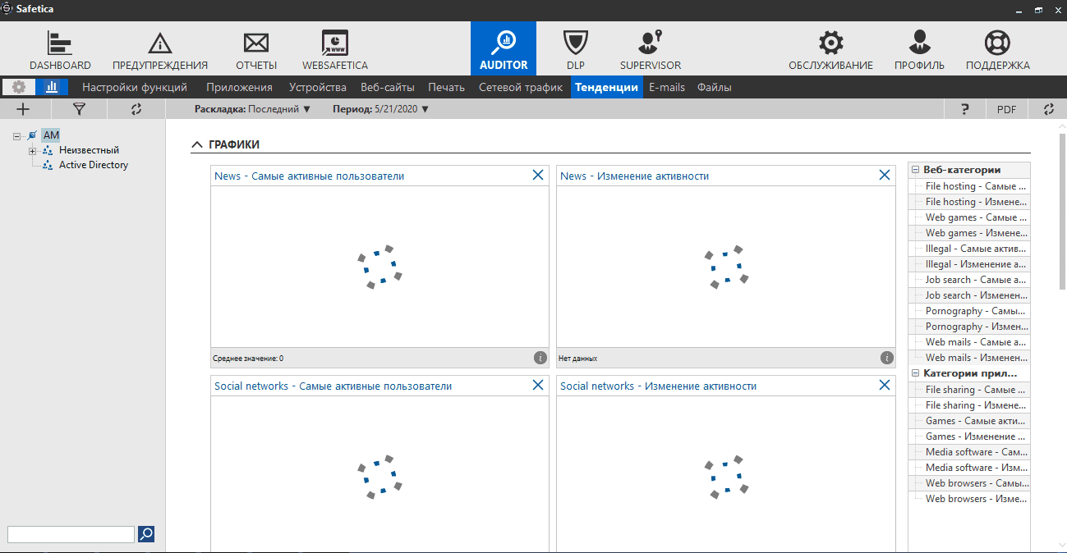Screen dimensions: 1067x553
Task: Open the E-mails tab
Action: (667, 87)
